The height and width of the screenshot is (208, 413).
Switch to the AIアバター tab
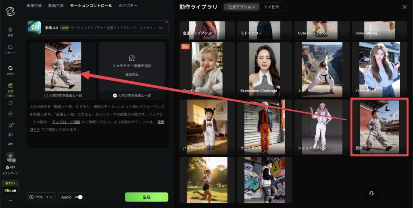(x=128, y=6)
